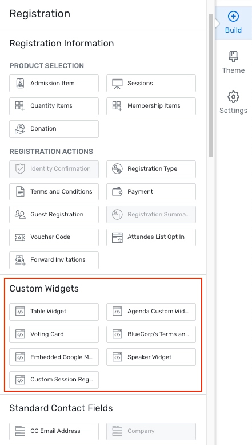The width and height of the screenshot is (252, 445).
Task: Switch to the Theme tab
Action: [233, 62]
